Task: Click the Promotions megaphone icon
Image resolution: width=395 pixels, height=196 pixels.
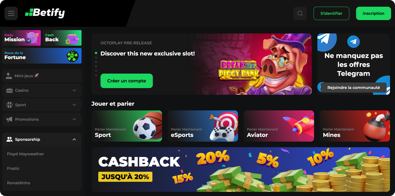Action: pyautogui.click(x=9, y=119)
